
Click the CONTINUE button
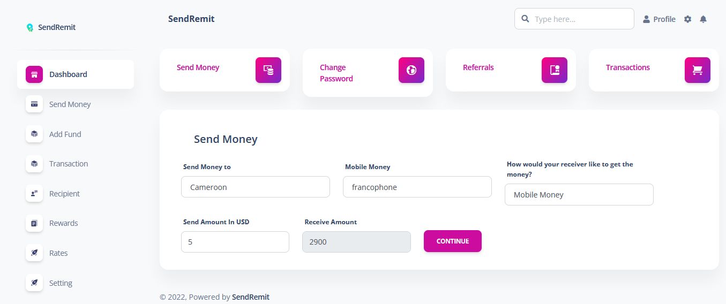[x=453, y=241]
